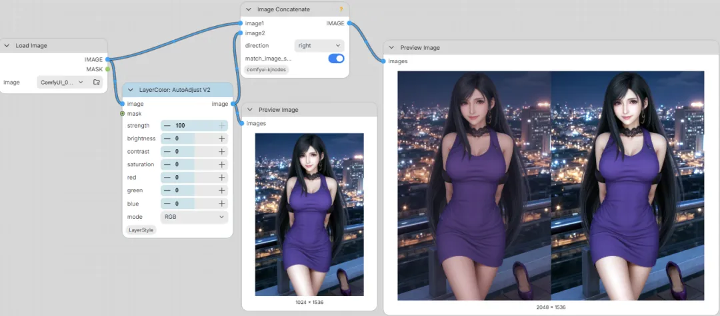Click the red value field

194,177
